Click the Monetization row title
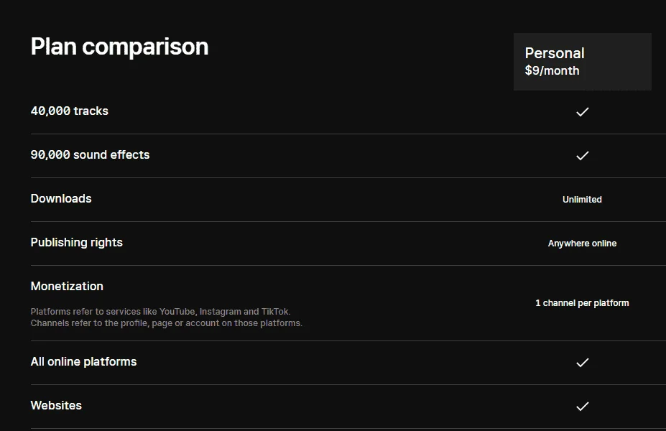The height and width of the screenshot is (431, 666). coord(67,286)
